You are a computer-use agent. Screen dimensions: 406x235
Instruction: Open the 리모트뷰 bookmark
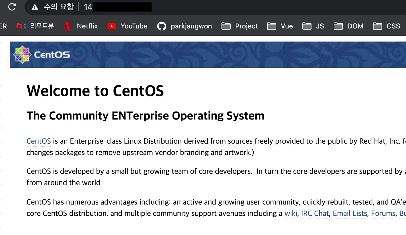point(35,26)
